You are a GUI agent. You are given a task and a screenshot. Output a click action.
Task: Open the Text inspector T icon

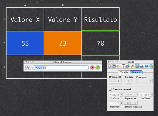pyautogui.click(x=123, y=66)
